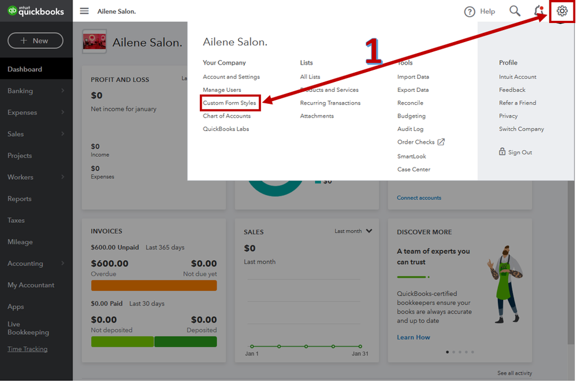Click the orange Overdue invoices bar

pyautogui.click(x=154, y=286)
